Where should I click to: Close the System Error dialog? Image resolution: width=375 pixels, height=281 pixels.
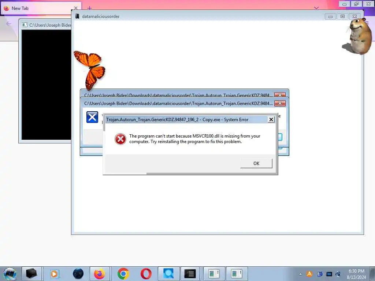click(x=271, y=120)
